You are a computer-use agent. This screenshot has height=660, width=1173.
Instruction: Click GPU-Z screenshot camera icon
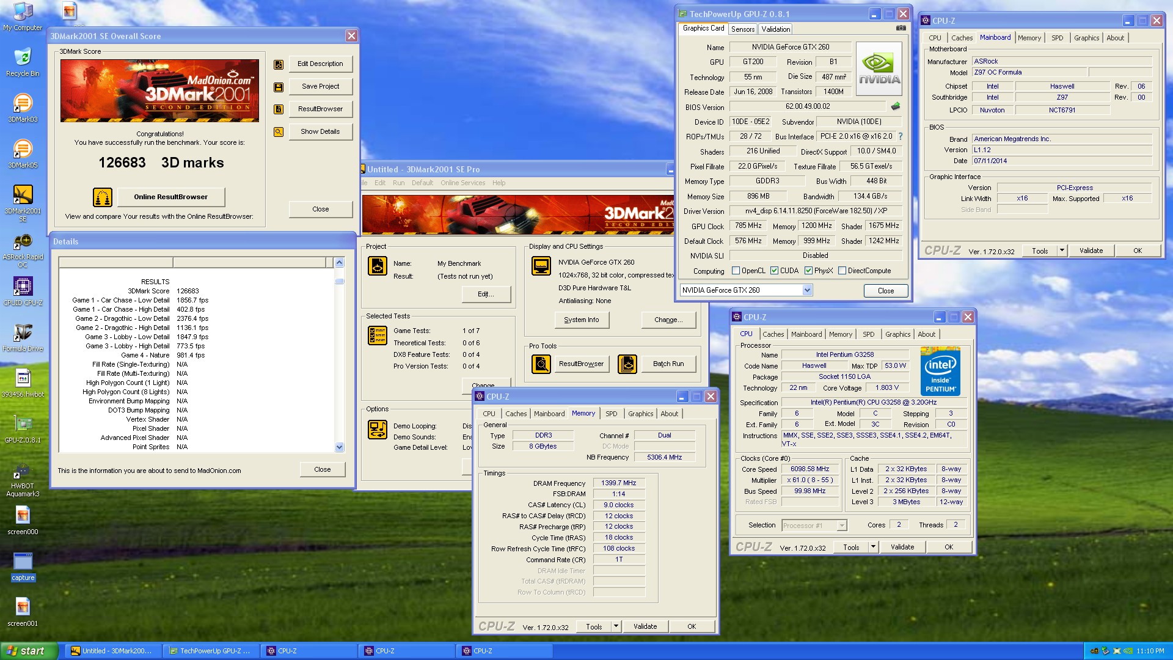pyautogui.click(x=901, y=28)
